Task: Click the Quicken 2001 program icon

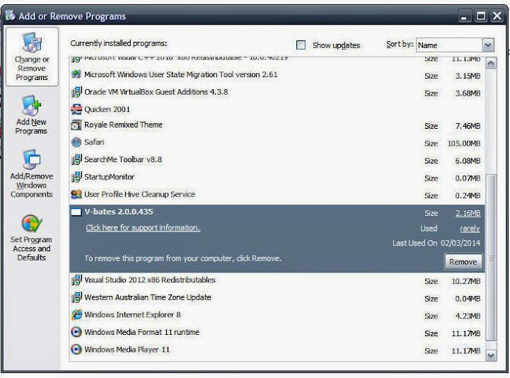Action: point(76,109)
